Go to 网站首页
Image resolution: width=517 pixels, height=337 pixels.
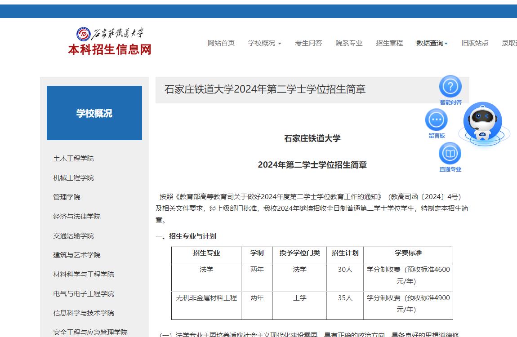(221, 43)
